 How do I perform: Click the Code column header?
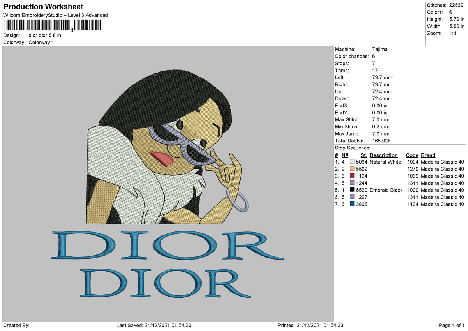(x=412, y=155)
